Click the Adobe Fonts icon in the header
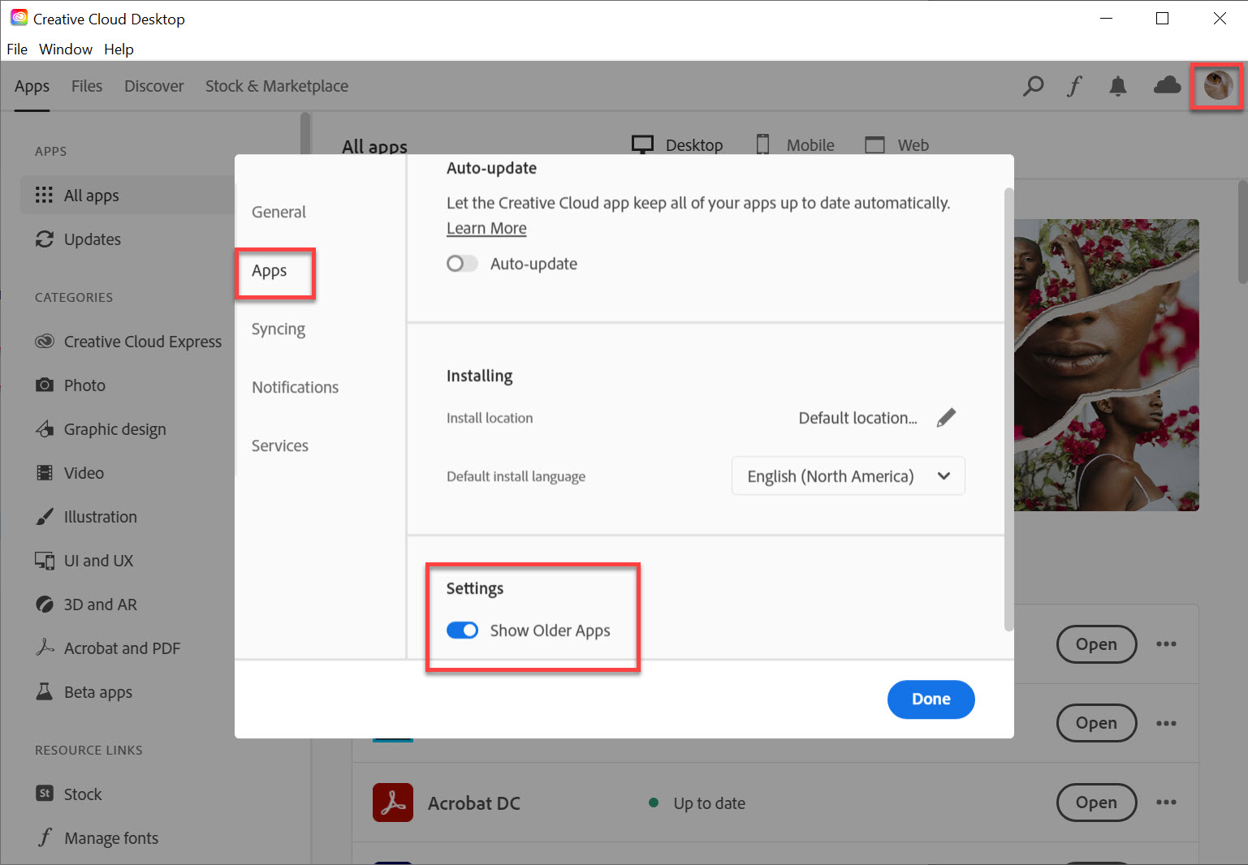This screenshot has height=865, width=1248. coord(1074,85)
